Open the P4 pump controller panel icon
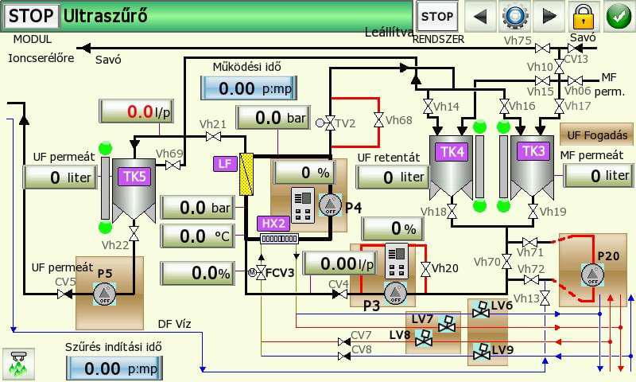 point(302,203)
